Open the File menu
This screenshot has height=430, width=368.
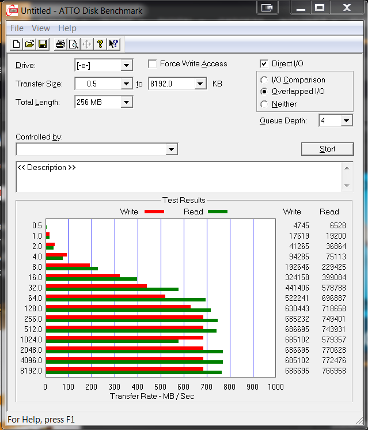point(17,28)
